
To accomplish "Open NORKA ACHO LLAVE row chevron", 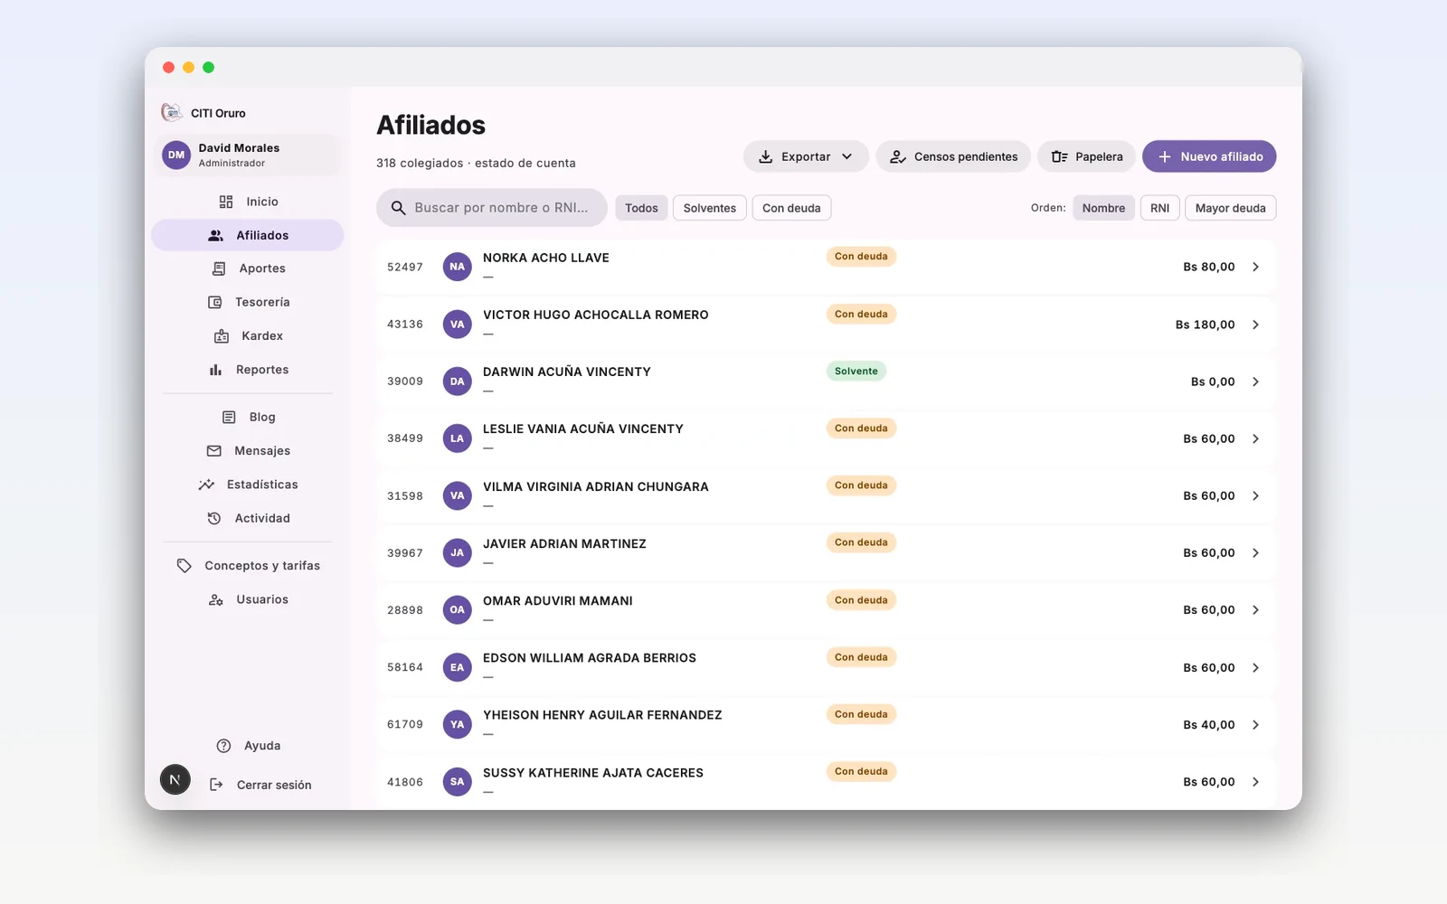I will coord(1255,267).
